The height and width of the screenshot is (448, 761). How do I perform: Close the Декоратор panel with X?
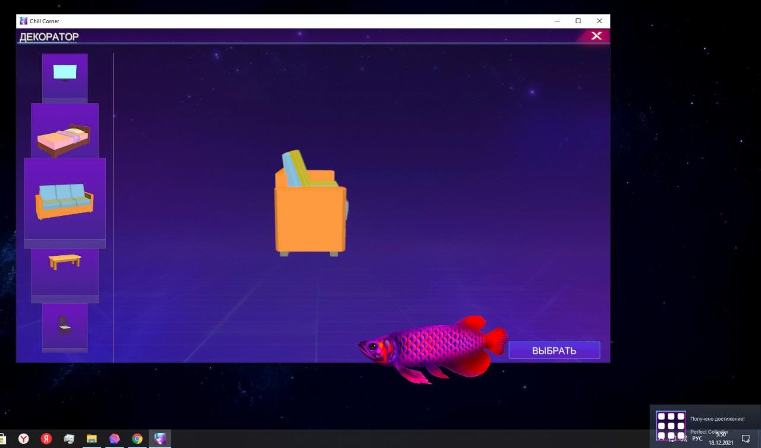[x=596, y=36]
